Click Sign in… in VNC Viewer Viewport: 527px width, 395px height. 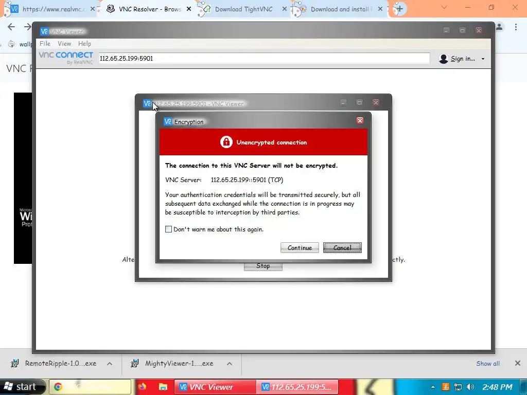(463, 59)
